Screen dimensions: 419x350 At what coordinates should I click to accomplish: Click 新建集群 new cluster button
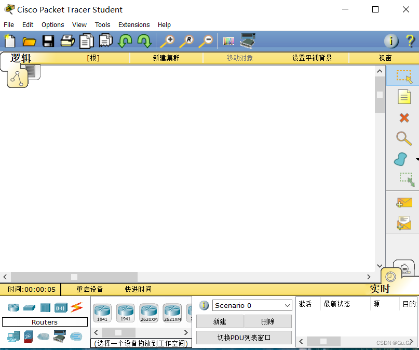(x=166, y=58)
